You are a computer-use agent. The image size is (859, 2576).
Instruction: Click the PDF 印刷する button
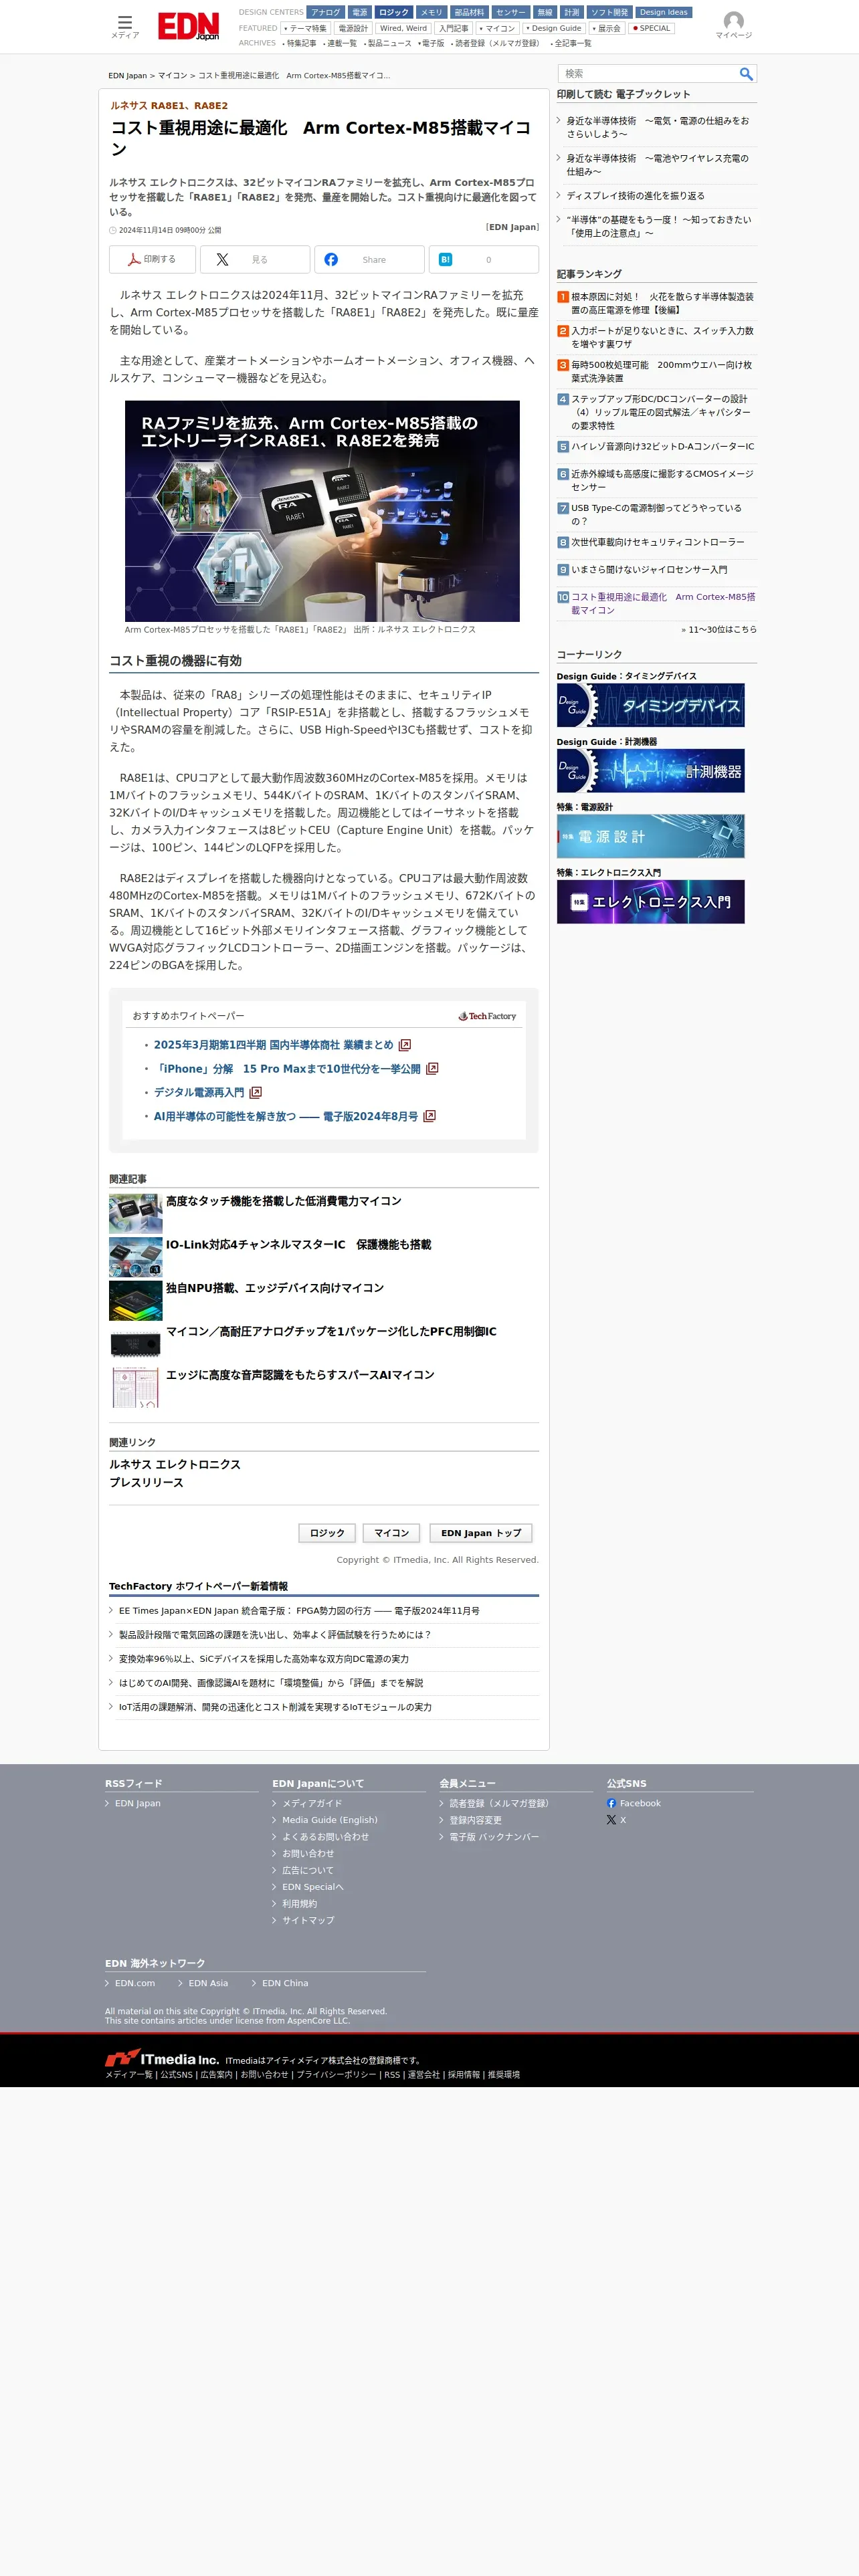click(153, 259)
